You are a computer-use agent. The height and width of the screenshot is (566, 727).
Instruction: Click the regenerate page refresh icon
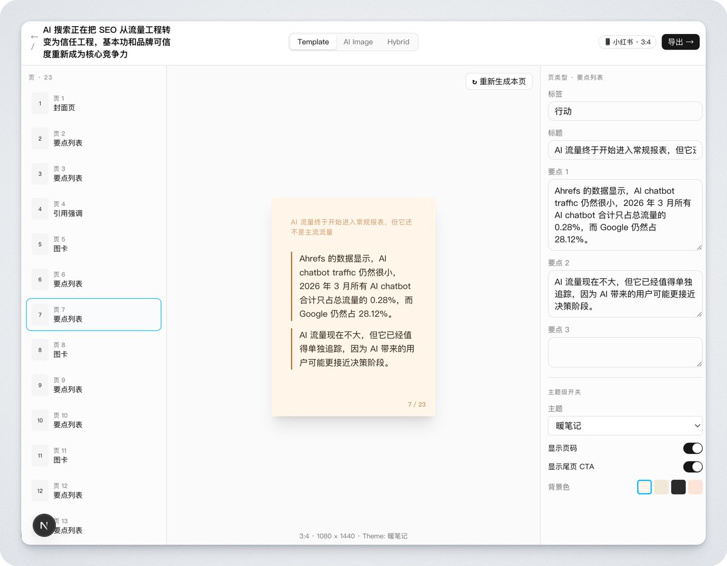coord(474,82)
